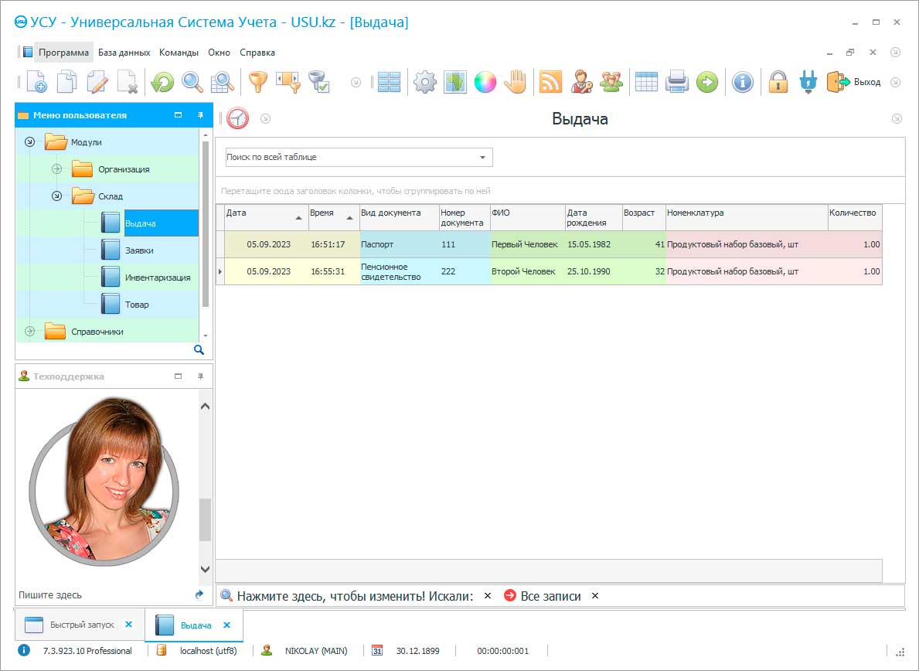Collapse the Модули tree node
This screenshot has height=671, width=919.
click(x=29, y=141)
